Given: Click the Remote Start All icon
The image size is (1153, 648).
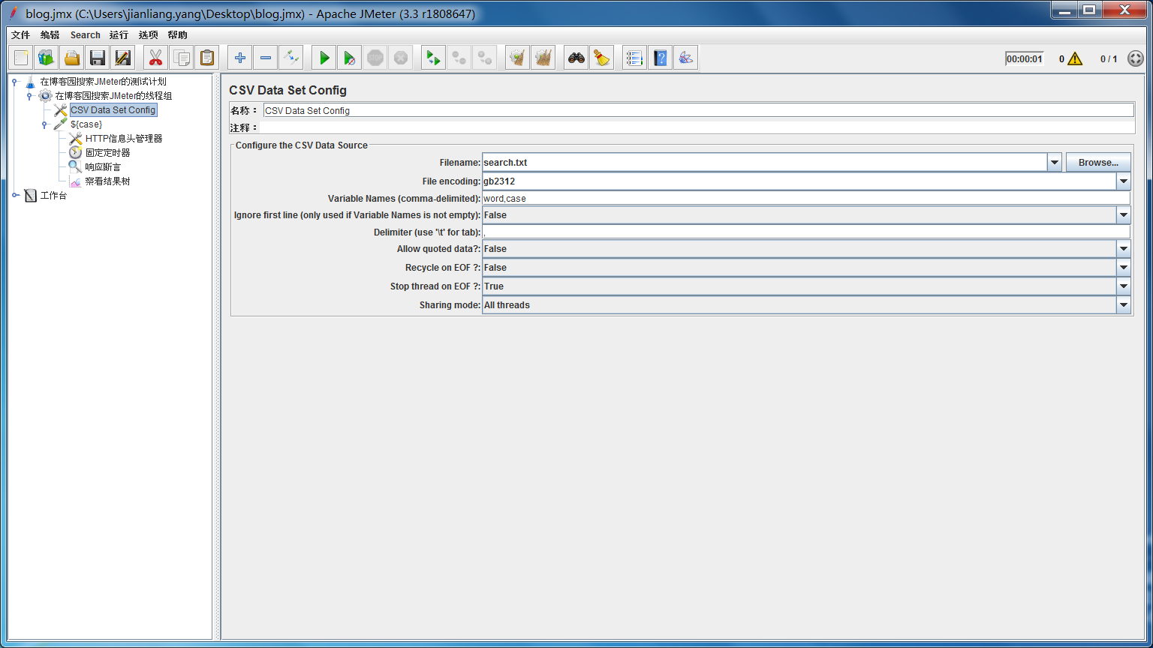Looking at the screenshot, I should click(x=433, y=58).
